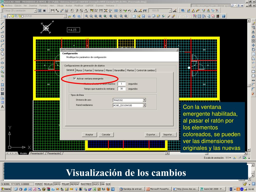Select the Rotate modify tool
This screenshot has height=192, width=256.
[253, 50]
